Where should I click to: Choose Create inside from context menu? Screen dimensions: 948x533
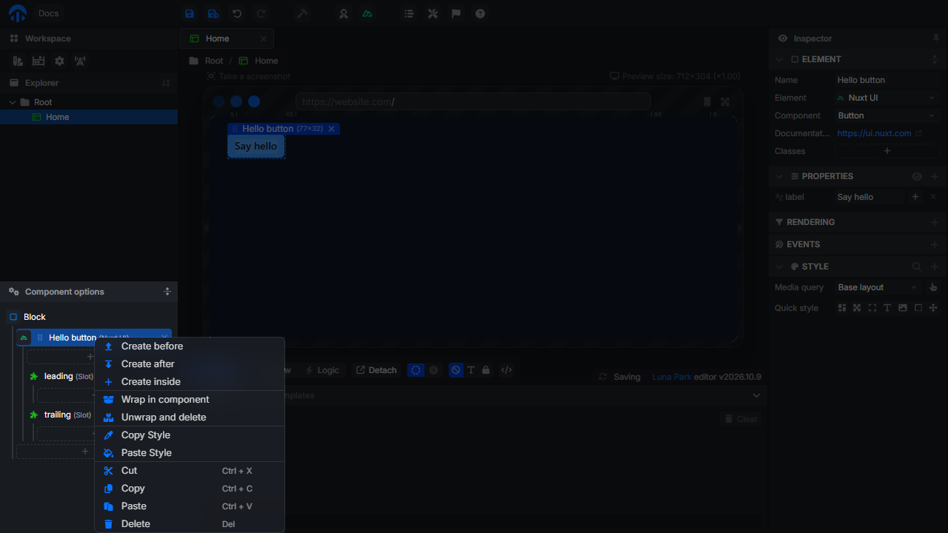(190, 382)
